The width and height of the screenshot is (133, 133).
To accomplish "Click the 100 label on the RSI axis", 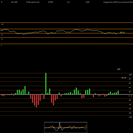I will click(x=2, y=24).
